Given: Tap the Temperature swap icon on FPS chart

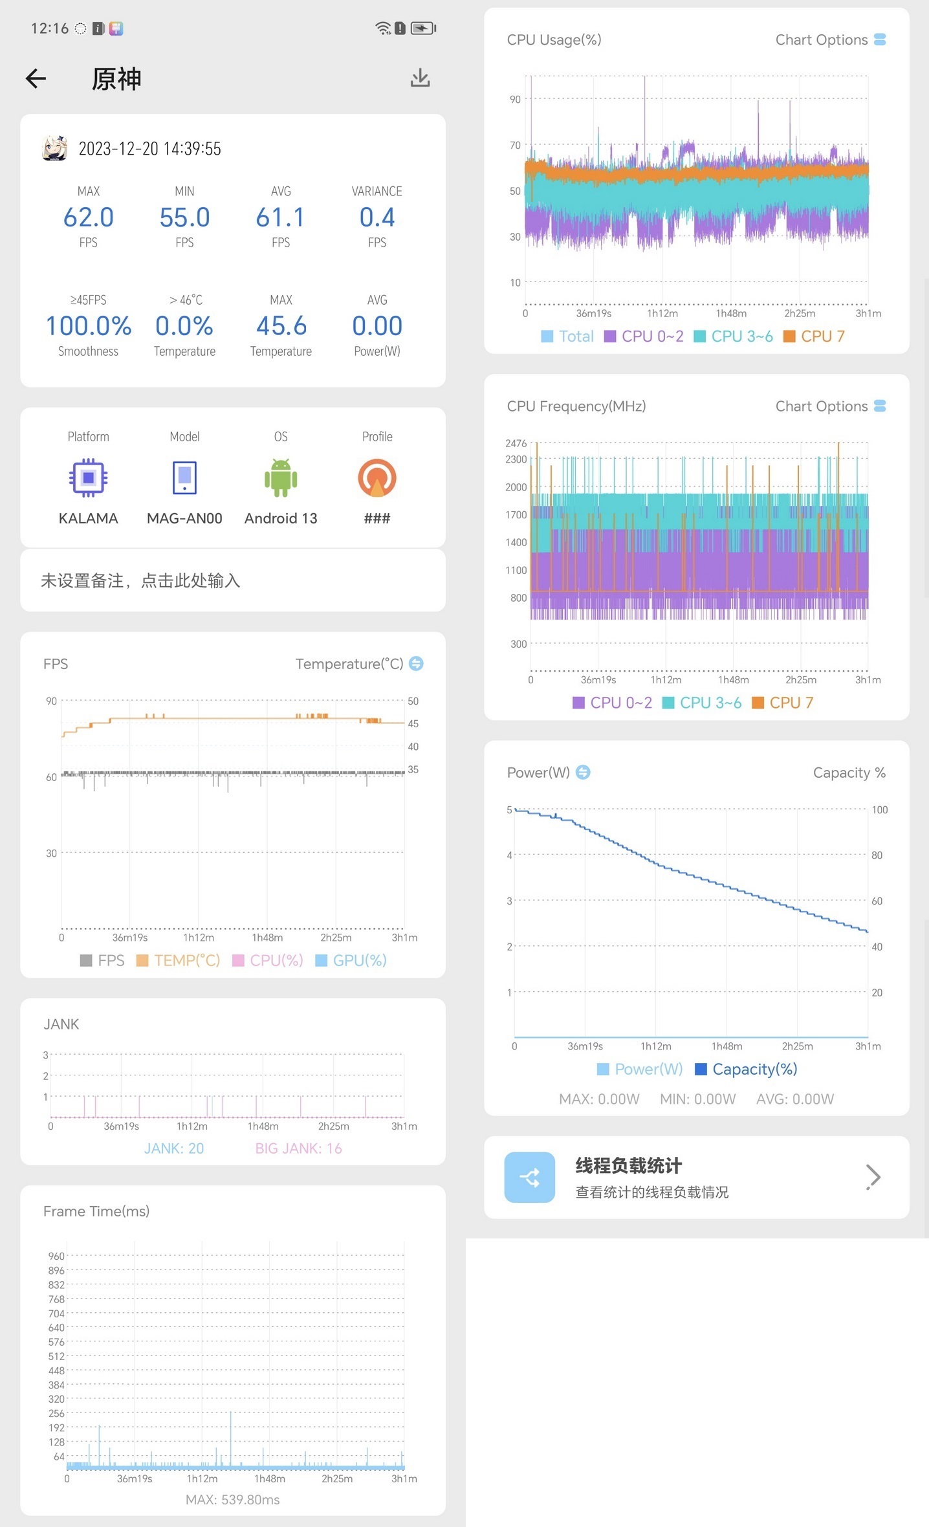Looking at the screenshot, I should pos(417,664).
